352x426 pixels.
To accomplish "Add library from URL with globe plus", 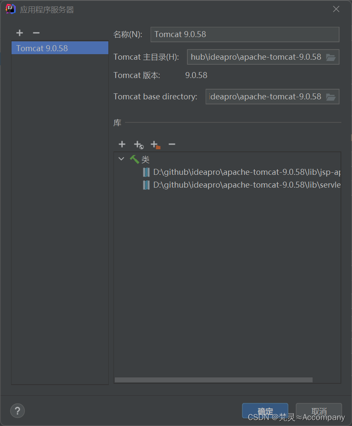I will tap(139, 145).
